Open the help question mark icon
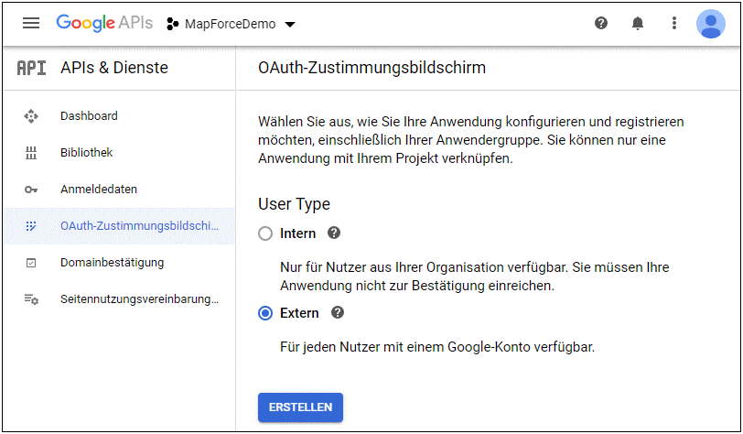Screen dimensions: 743x434 [601, 24]
